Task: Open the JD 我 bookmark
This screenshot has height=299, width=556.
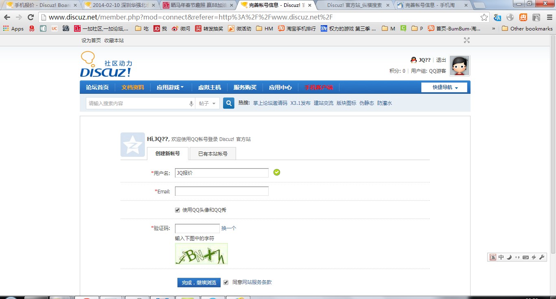Action: click(x=160, y=28)
